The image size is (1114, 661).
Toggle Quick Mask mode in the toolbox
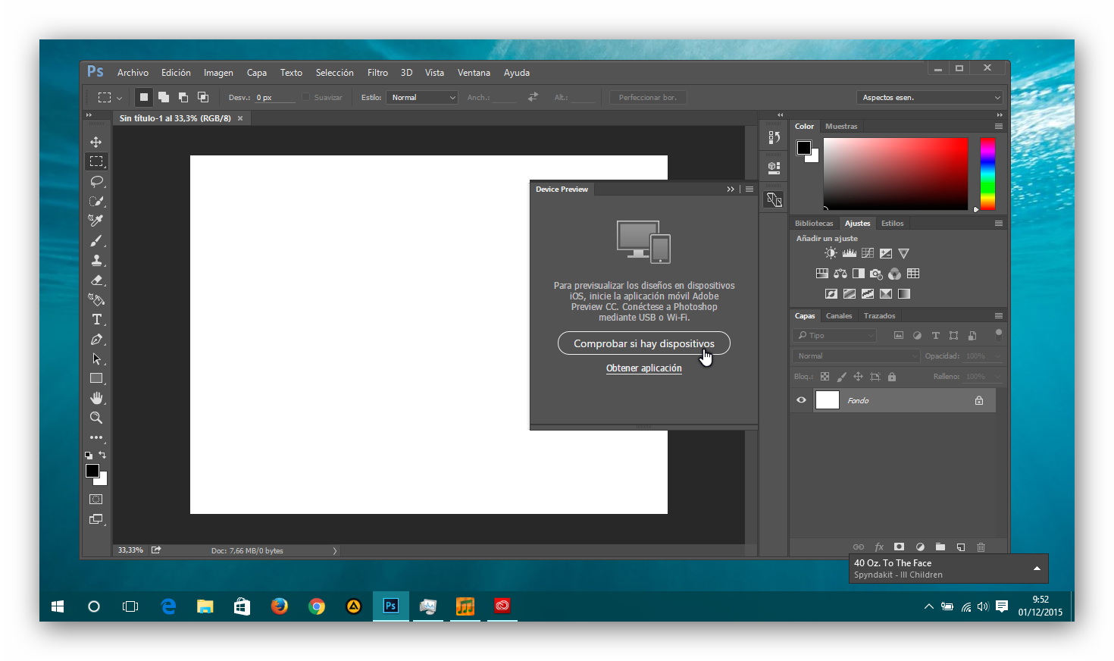coord(96,499)
